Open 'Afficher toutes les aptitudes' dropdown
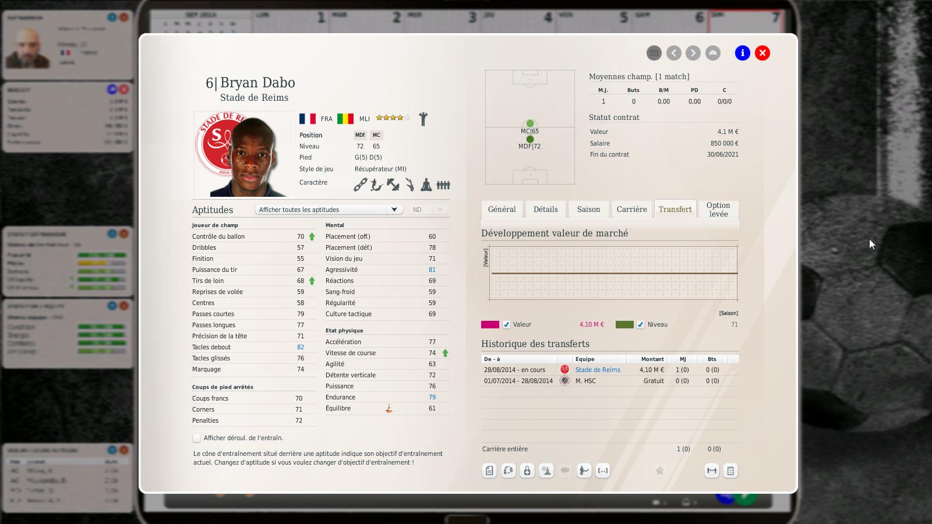This screenshot has height=524, width=932. click(329, 210)
